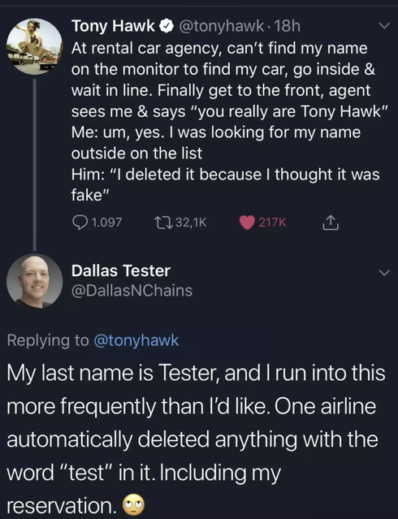Open Tony Hawk's skateboarding profile picture
The image size is (398, 519).
pos(34,46)
